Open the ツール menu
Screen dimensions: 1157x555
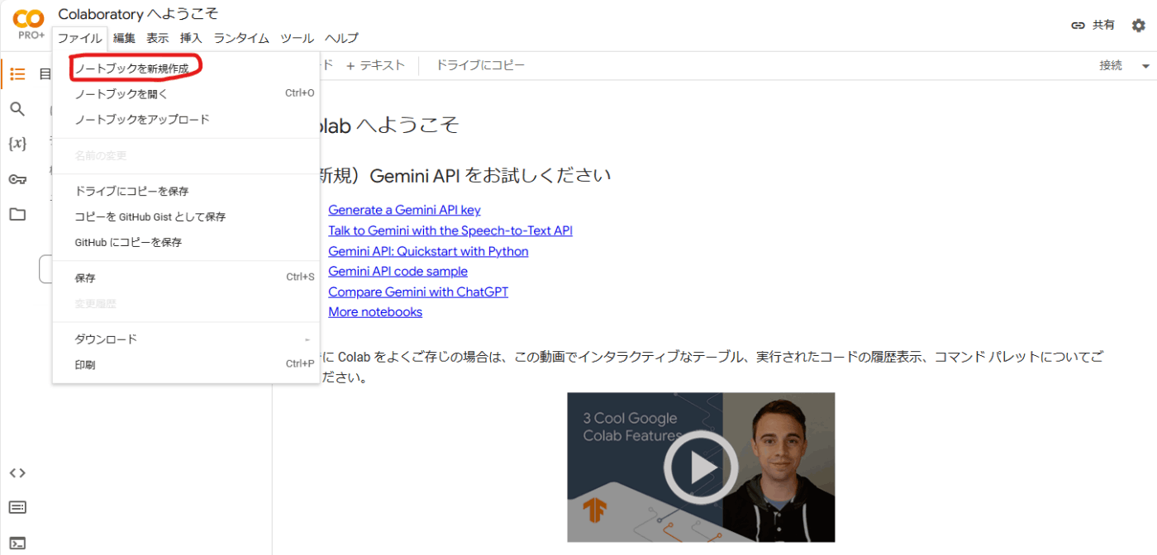click(297, 38)
